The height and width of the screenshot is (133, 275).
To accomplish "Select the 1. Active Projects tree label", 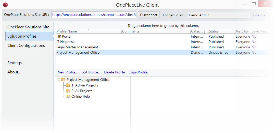I will click(85, 85).
